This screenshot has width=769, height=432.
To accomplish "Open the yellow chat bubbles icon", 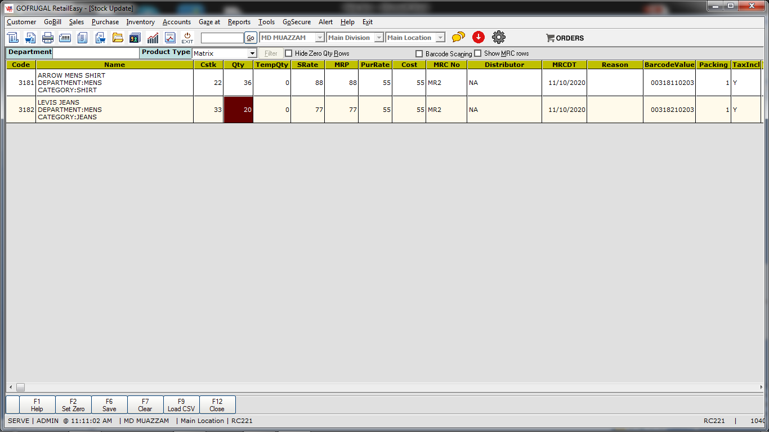I will pyautogui.click(x=459, y=37).
